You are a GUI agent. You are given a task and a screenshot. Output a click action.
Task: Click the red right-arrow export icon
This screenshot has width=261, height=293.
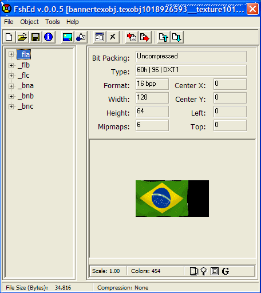tap(145, 37)
